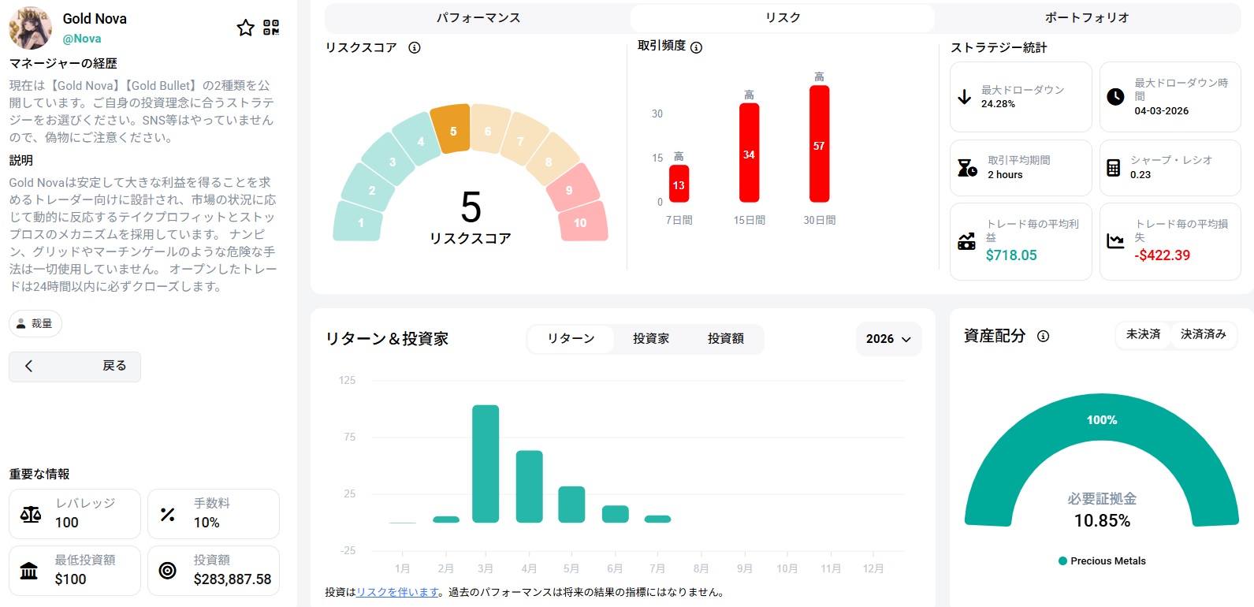
Task: Click the Gold Nova manager avatar
Action: tap(30, 28)
